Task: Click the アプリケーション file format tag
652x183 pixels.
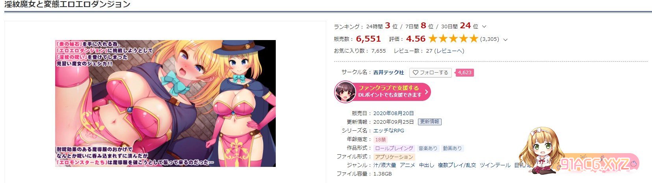Action: pyautogui.click(x=394, y=157)
